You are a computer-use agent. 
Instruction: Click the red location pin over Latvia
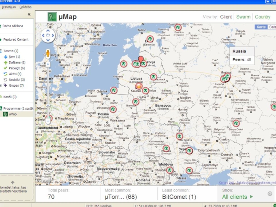point(141,60)
